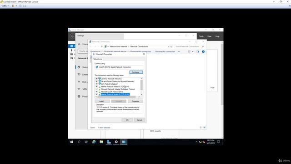Toggle QoS Packet Scheduler checkbox

click(96, 84)
